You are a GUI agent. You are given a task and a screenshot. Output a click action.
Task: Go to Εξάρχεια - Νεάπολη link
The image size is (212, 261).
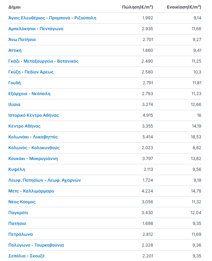pyautogui.click(x=29, y=94)
